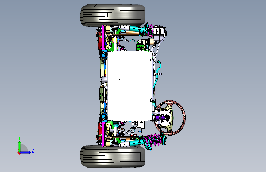This screenshot has height=172, width=266.
Task: Click the lower tire of the chassis
Action: pyautogui.click(x=113, y=157)
